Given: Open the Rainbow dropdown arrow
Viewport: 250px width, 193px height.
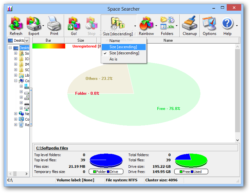Looking at the screenshot, I should click(x=156, y=26).
